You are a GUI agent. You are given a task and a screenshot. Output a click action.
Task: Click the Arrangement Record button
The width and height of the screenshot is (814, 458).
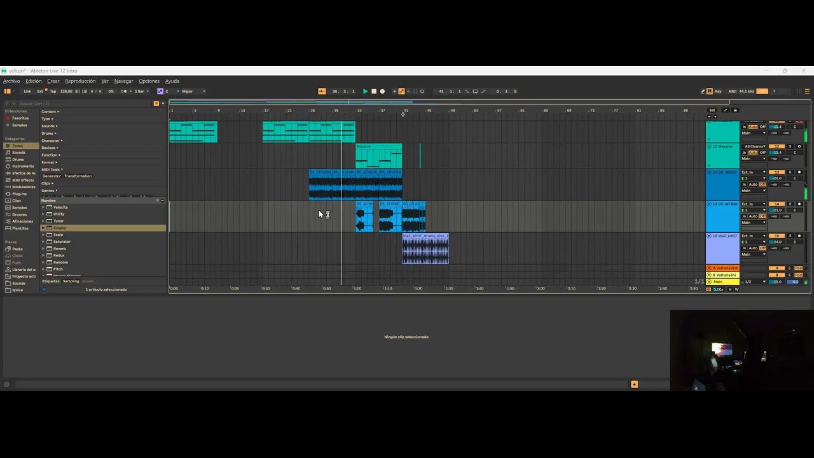tap(382, 91)
